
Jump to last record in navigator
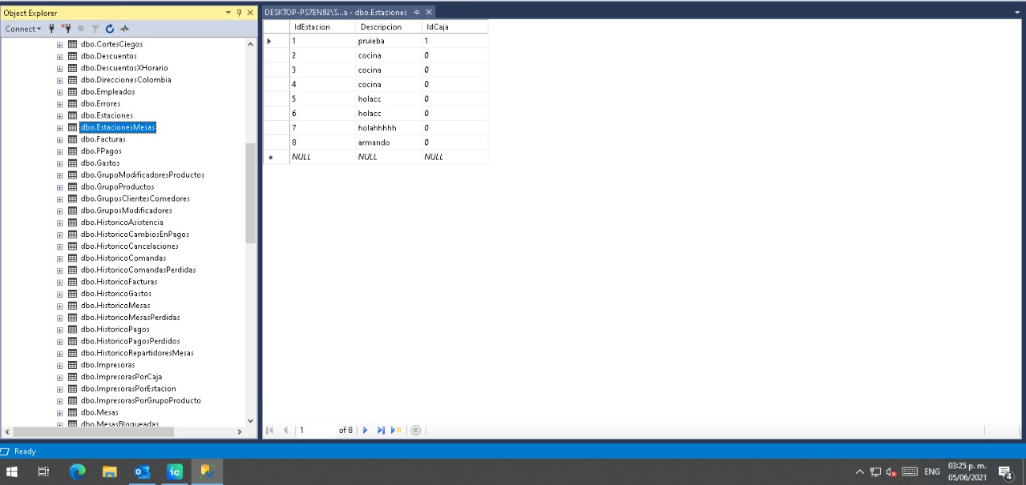pos(380,431)
